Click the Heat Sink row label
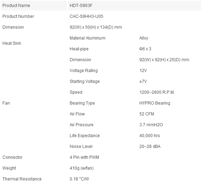 [12, 43]
